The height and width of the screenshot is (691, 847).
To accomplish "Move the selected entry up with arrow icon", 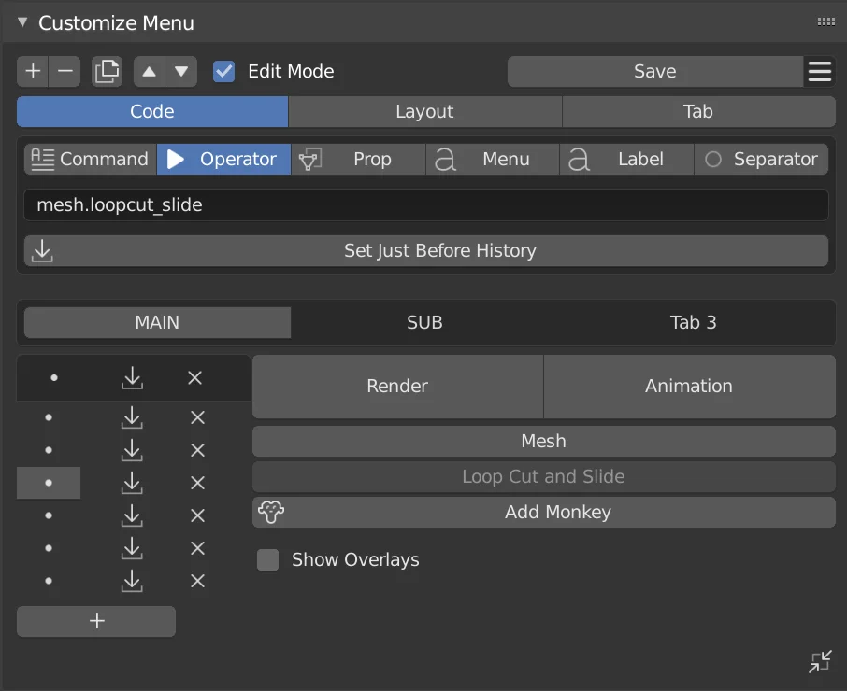I will 150,71.
